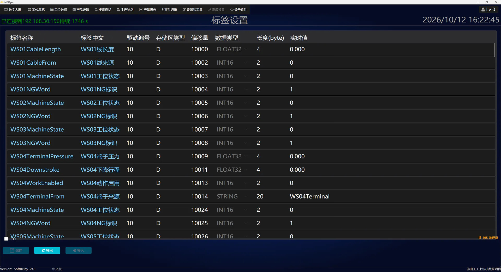The width and height of the screenshot is (501, 272).
Task: Click the 共 195 条记录 record count
Action: tap(488, 238)
